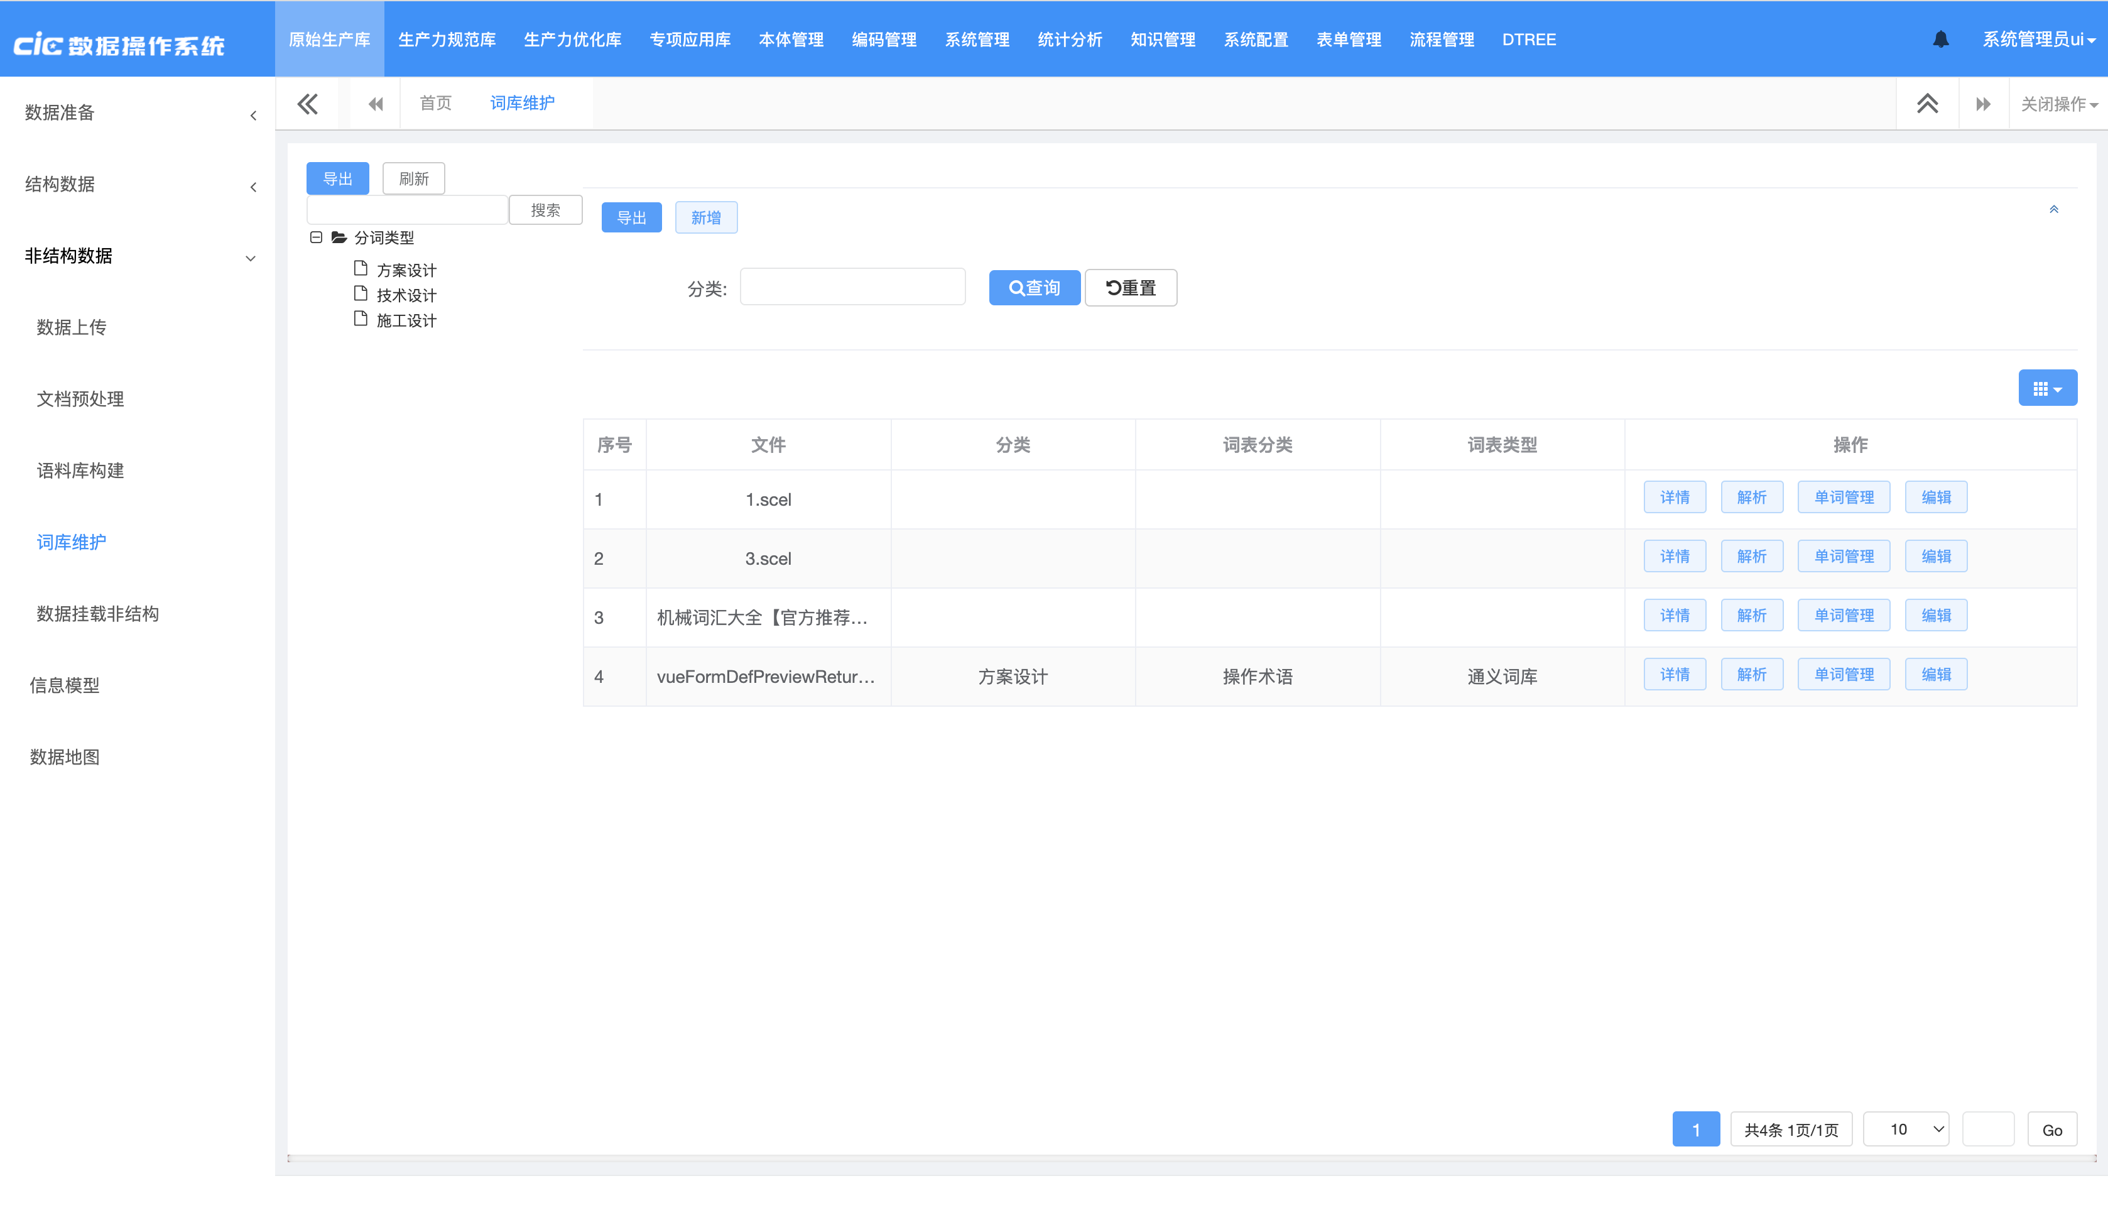The width and height of the screenshot is (2108, 1220).
Task: Click the 方案设计 file icon in tree
Action: tap(361, 269)
